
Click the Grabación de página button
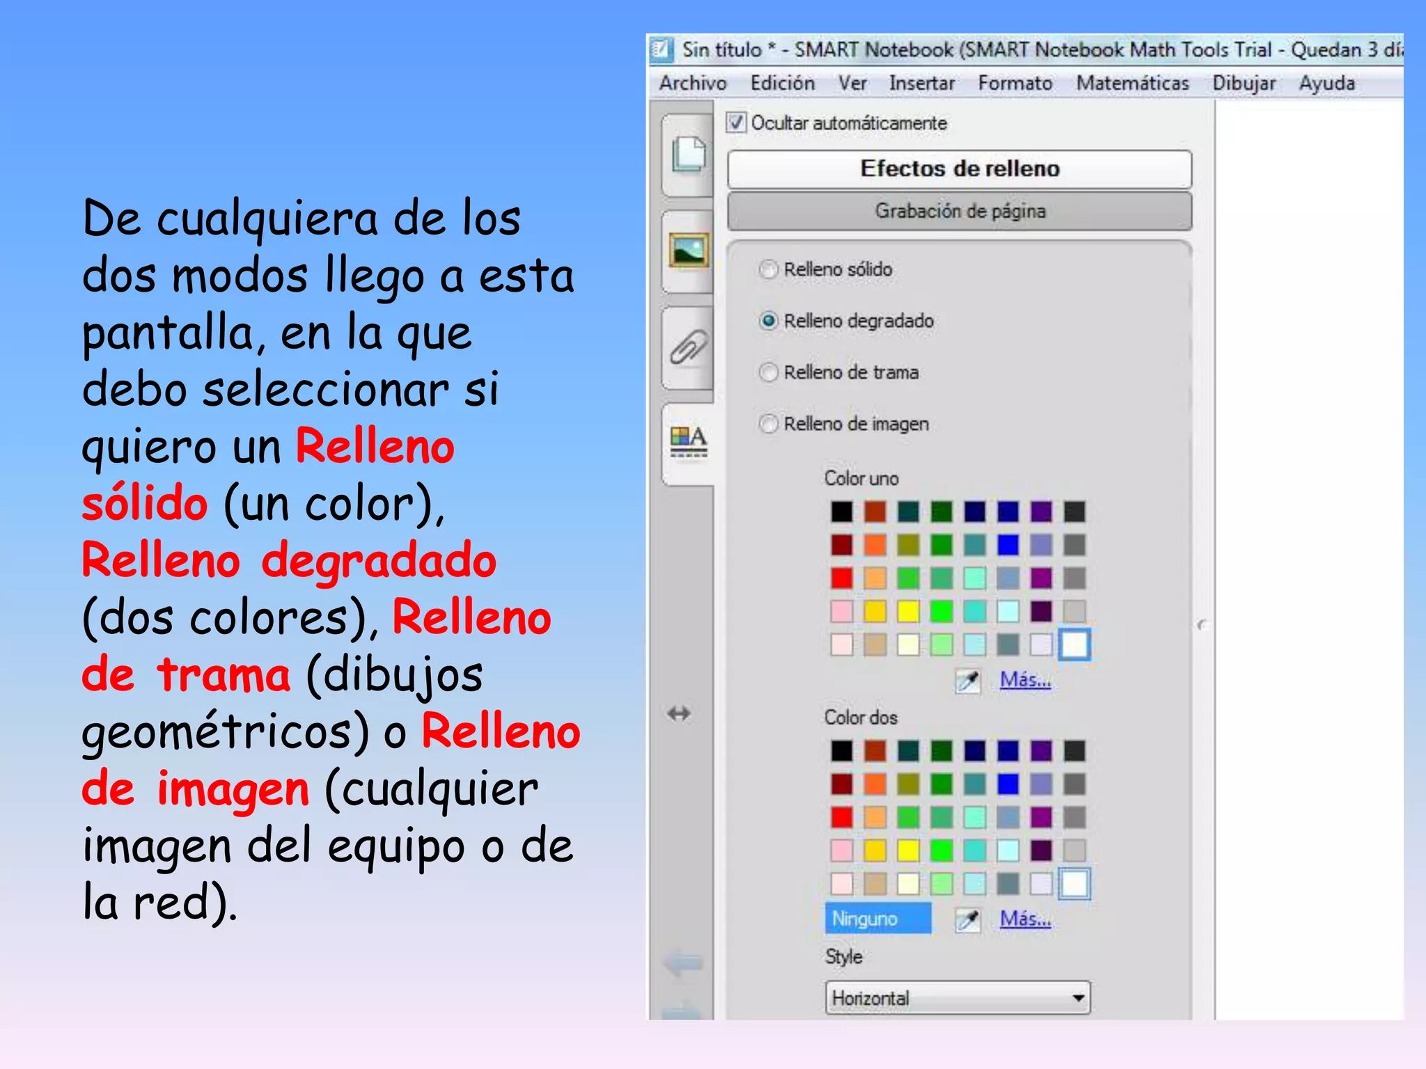coord(959,211)
